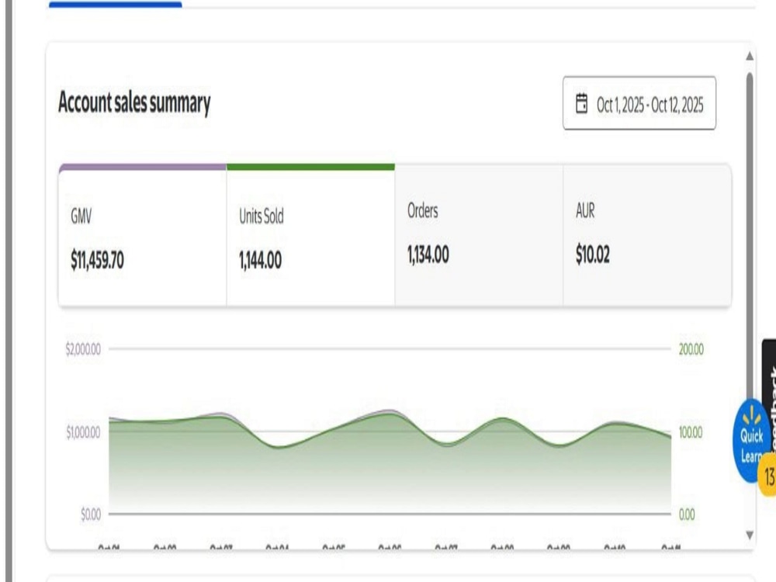Click the $10.02 AUR value
Viewport: 776px width, 582px height.
pos(592,255)
